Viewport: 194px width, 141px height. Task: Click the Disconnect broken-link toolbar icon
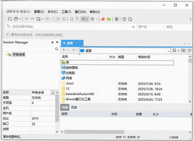pyautogui.click(x=27, y=19)
